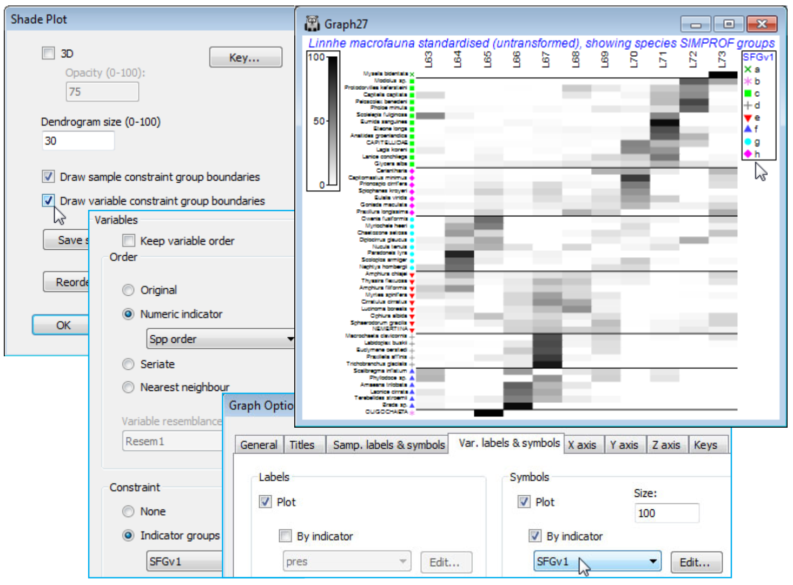This screenshot has height=585, width=793.
Task: Open Samp. labels & symbols tab
Action: click(x=388, y=445)
